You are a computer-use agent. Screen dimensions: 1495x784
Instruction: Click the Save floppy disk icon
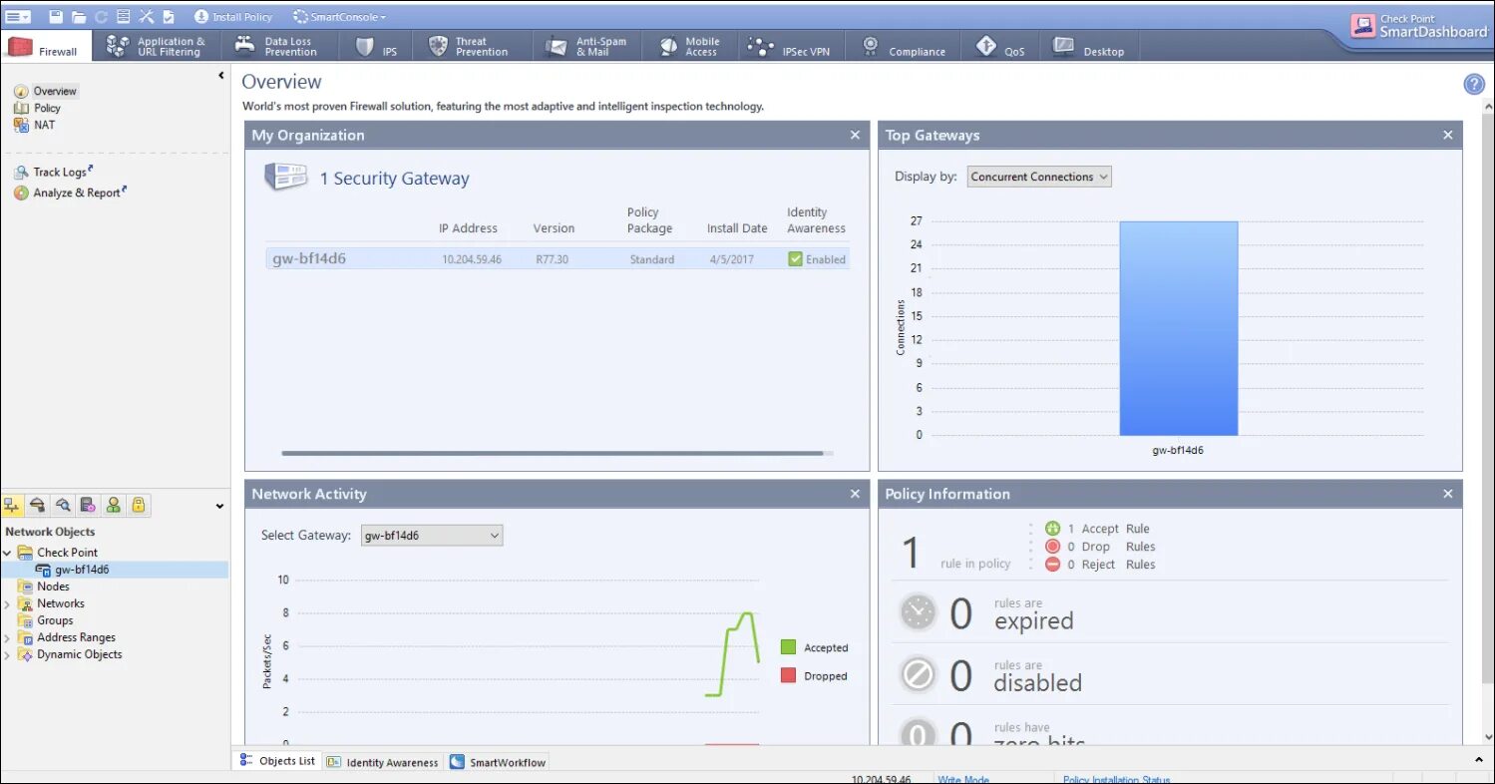click(x=56, y=16)
